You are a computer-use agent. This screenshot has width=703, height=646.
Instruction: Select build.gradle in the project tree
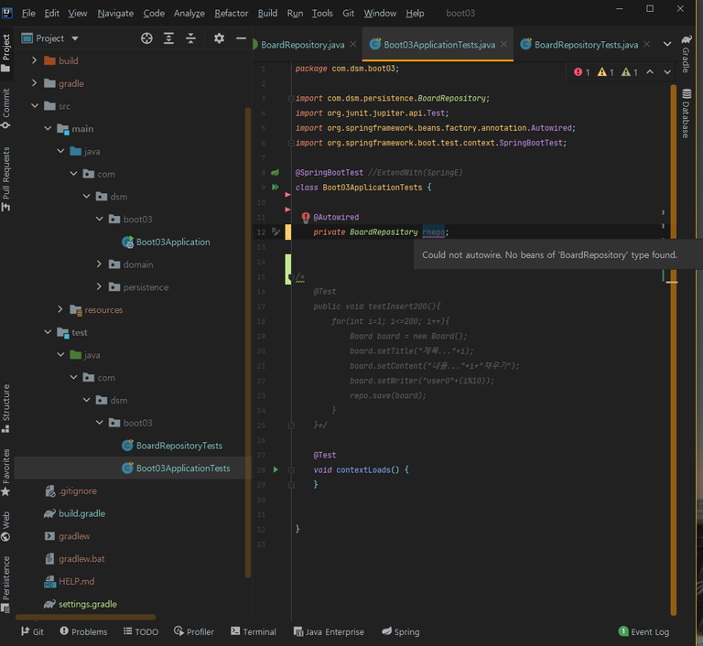tap(81, 513)
